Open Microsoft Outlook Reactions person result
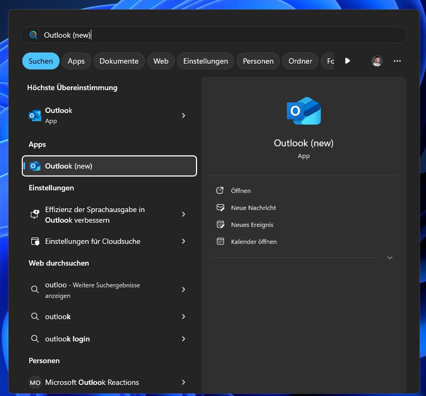Viewport: 426px width, 396px height. click(x=92, y=382)
